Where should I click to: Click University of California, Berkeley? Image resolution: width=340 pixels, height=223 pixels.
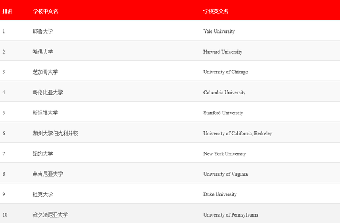237,133
